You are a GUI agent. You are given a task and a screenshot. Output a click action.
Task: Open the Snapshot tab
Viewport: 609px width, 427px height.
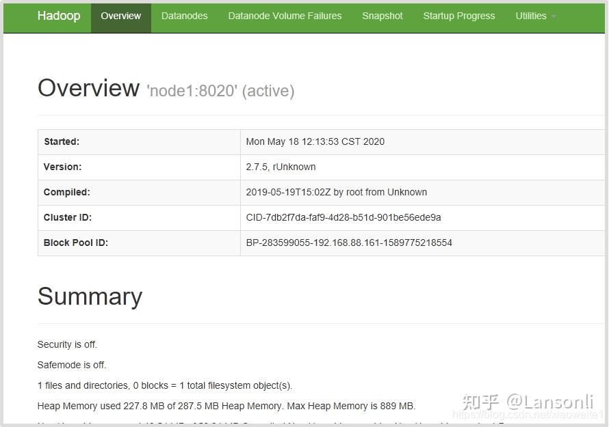tap(382, 16)
